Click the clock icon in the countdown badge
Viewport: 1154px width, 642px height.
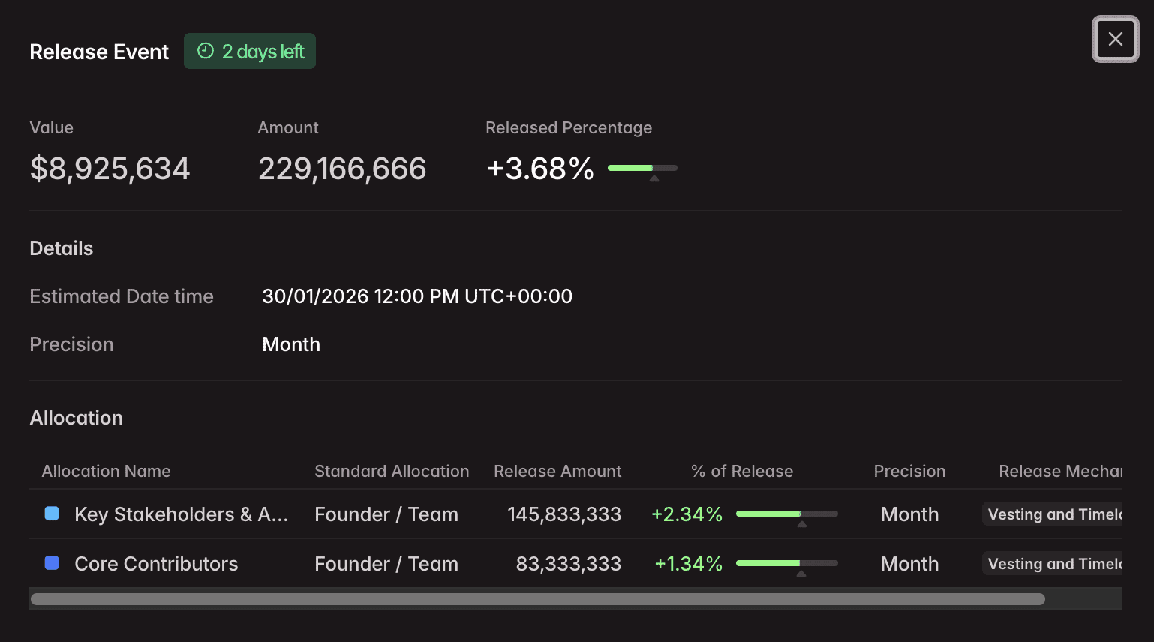[204, 51]
